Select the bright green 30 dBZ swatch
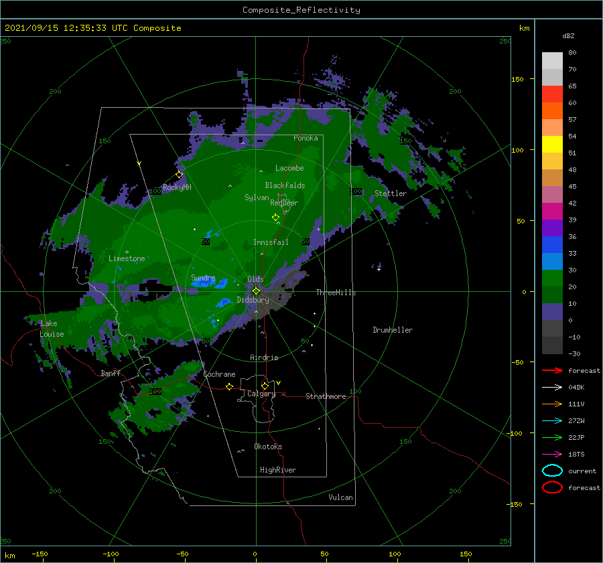 552,278
